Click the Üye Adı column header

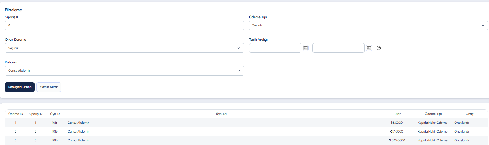[222, 114]
